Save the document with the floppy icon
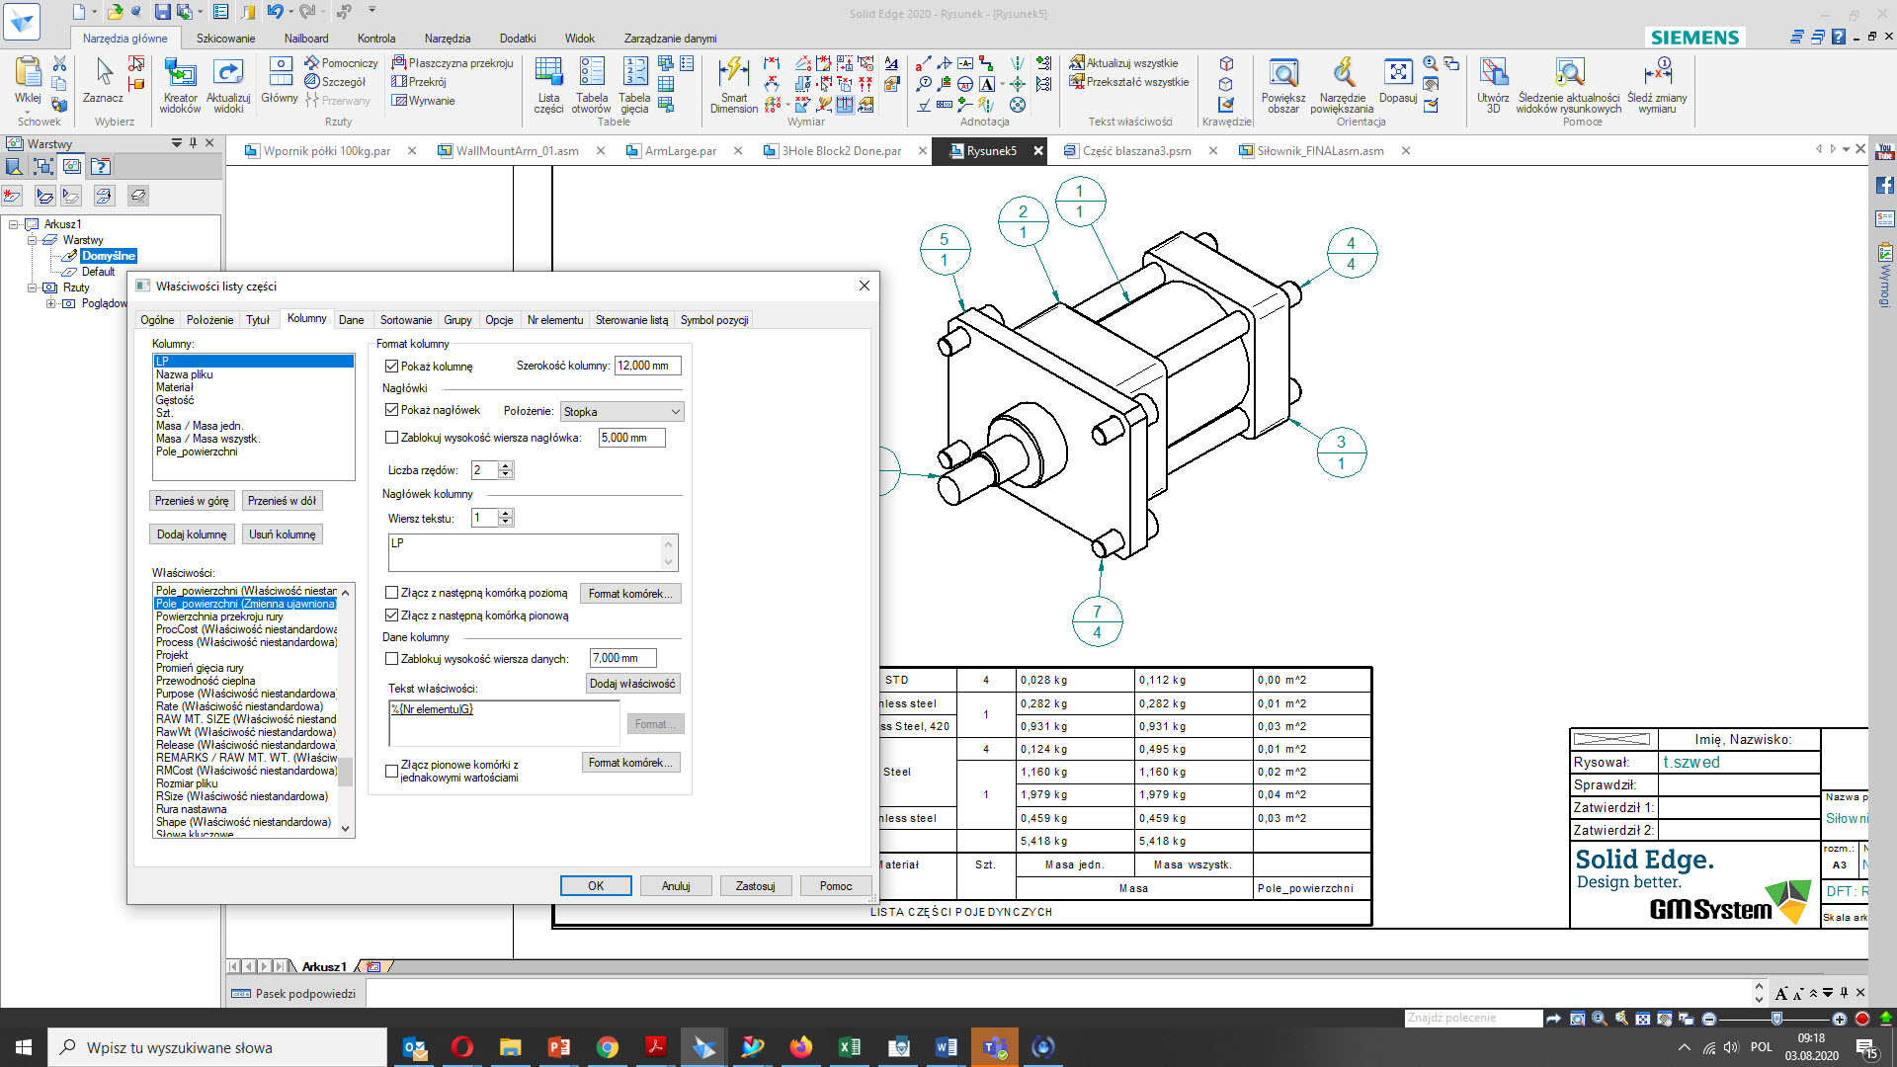This screenshot has width=1897, height=1067. (x=162, y=12)
